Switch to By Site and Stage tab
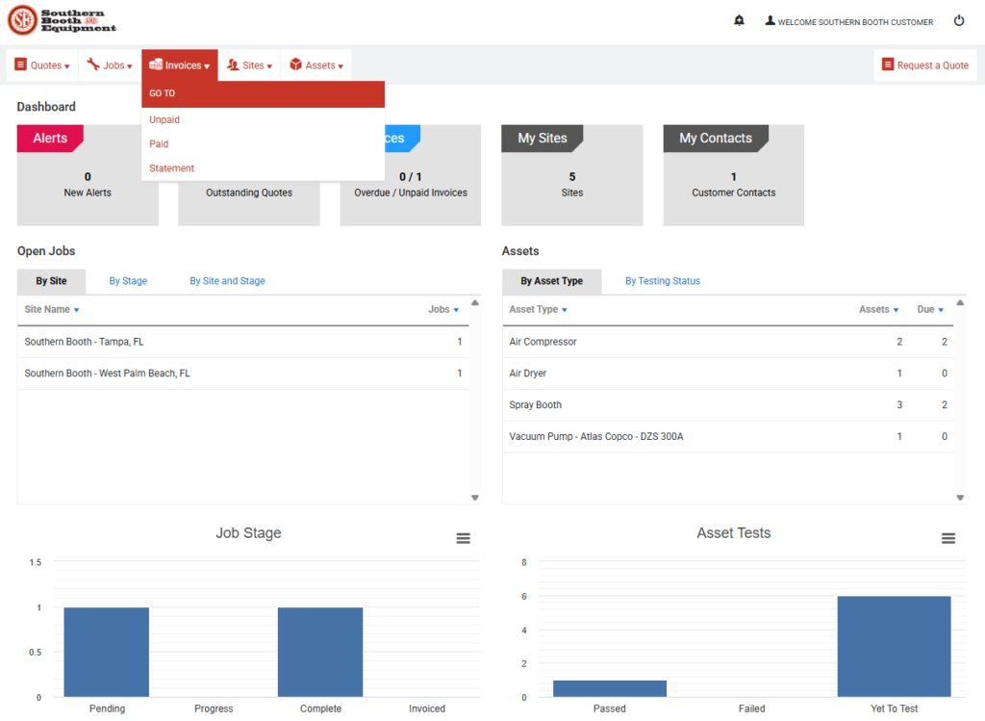Screen dimensions: 985x721 tap(227, 281)
